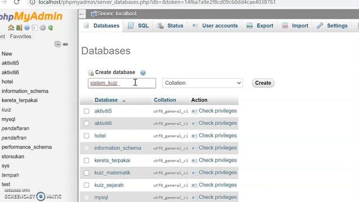Tick checkbox for kereta_terpakai database
The image size is (359, 202).
[x=86, y=160]
